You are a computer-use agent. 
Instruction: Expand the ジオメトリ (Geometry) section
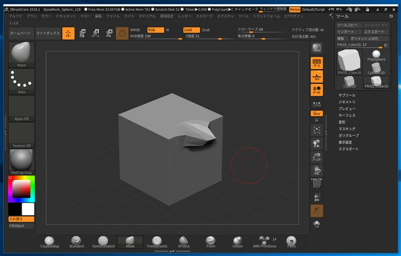coord(347,102)
